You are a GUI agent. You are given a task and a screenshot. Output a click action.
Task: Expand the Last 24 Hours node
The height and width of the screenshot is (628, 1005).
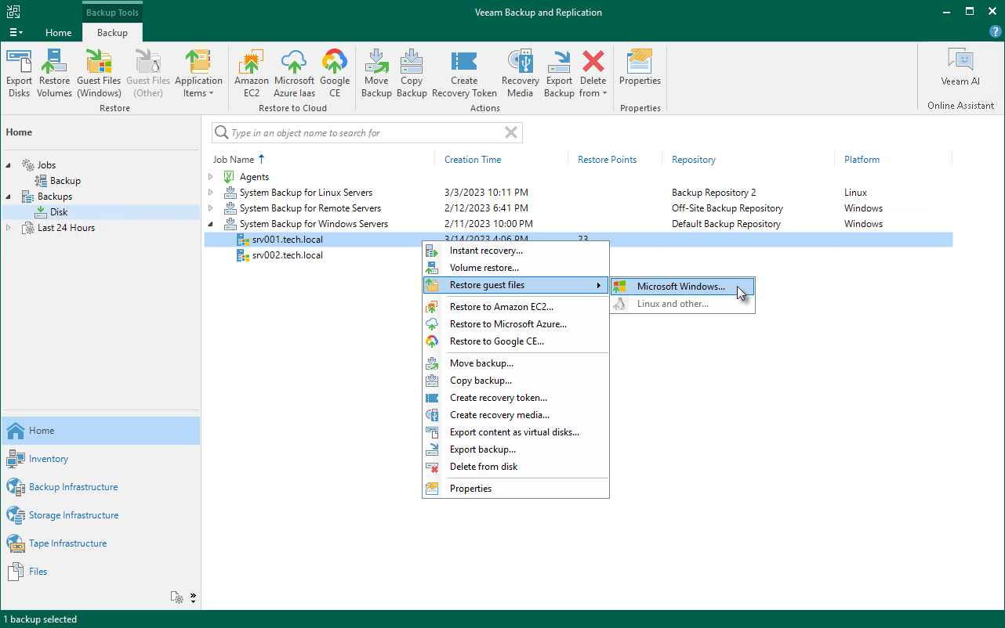(9, 228)
